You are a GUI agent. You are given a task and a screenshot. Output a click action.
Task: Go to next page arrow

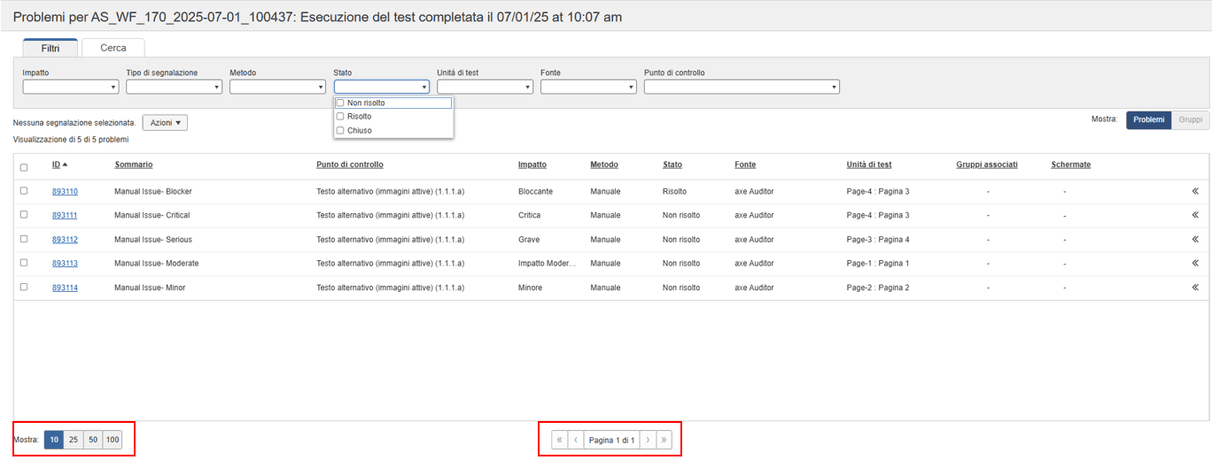tap(648, 440)
